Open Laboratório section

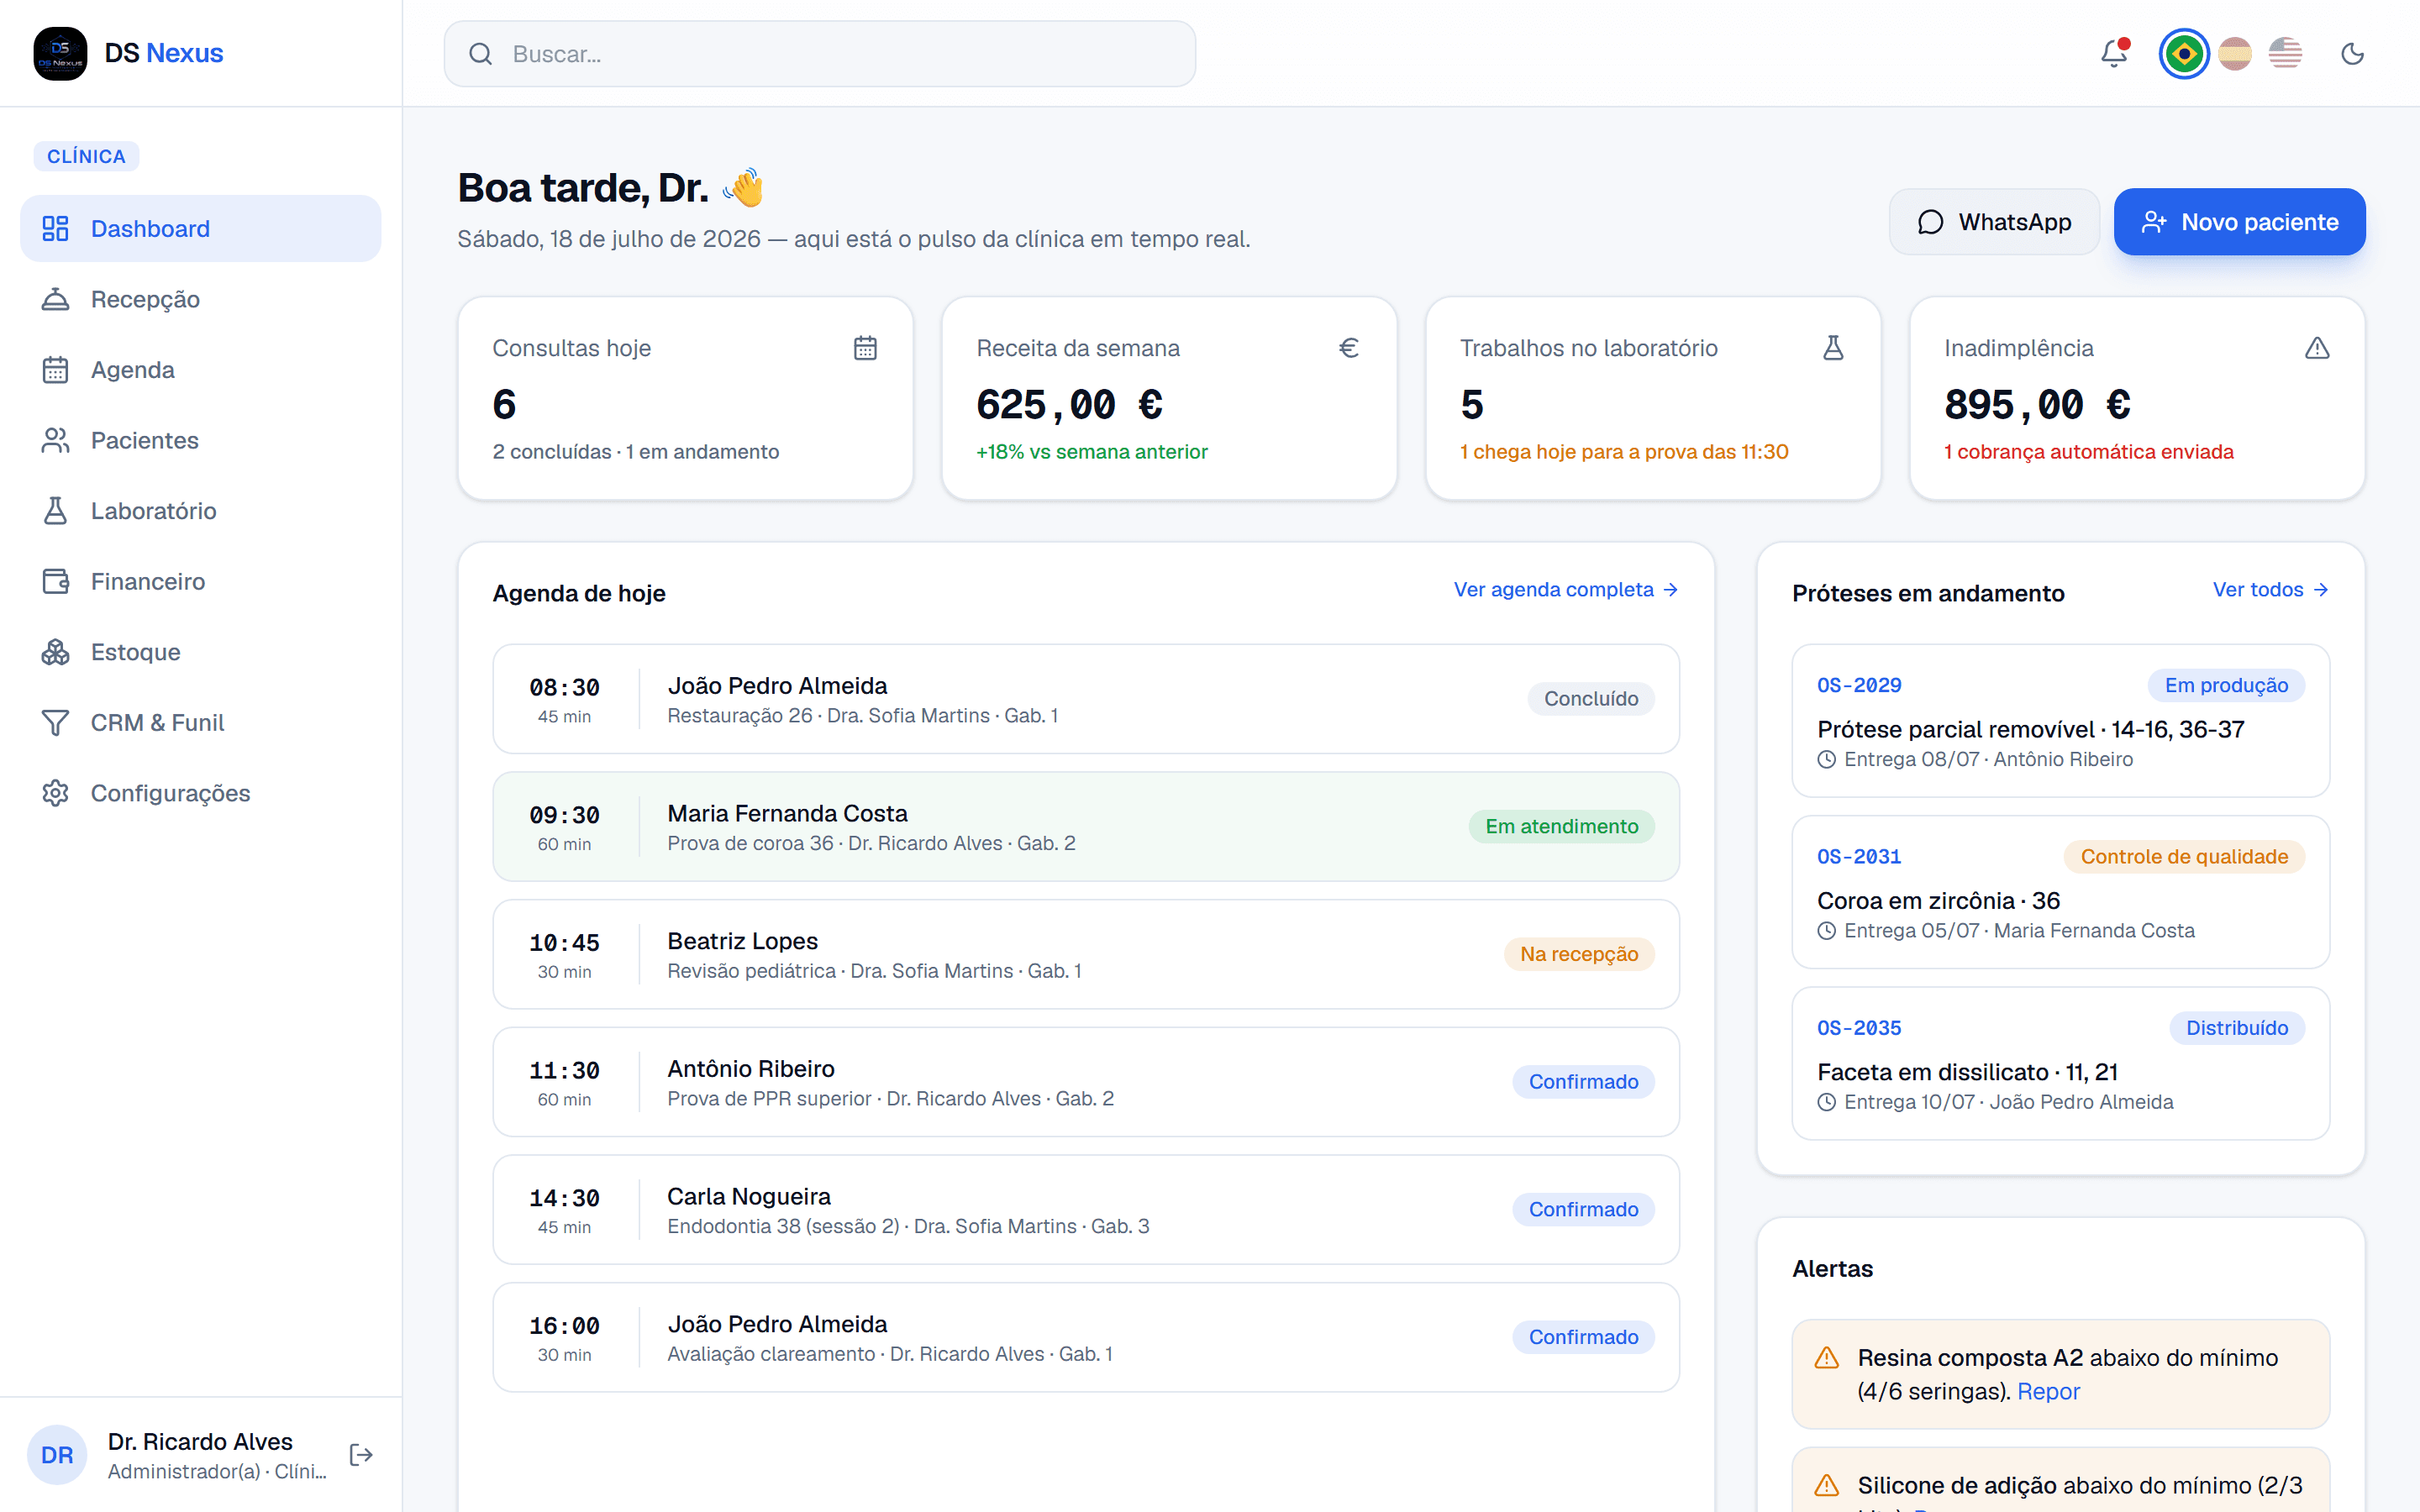tap(201, 511)
